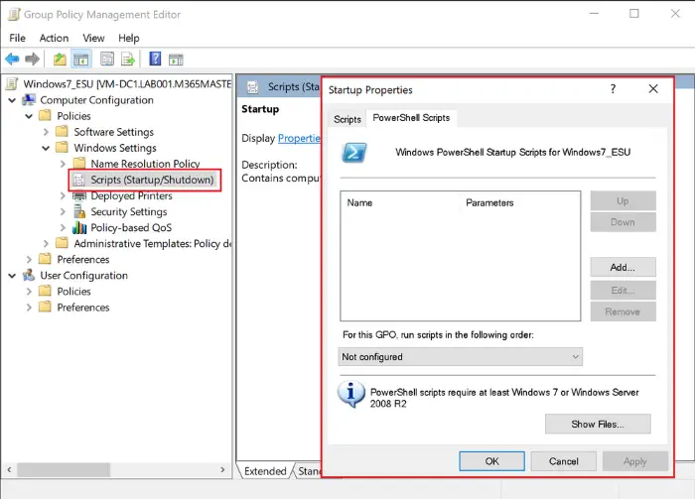Toggle the Show/Hide Action Pane icon
Screen dimensions: 695x499
click(x=176, y=59)
